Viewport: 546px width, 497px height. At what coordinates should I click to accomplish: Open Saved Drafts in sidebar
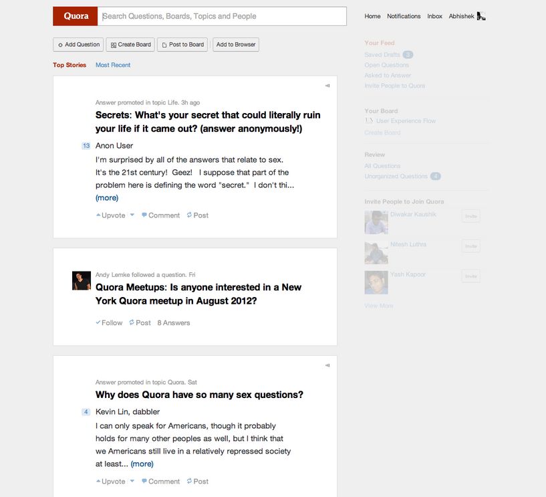click(x=382, y=55)
